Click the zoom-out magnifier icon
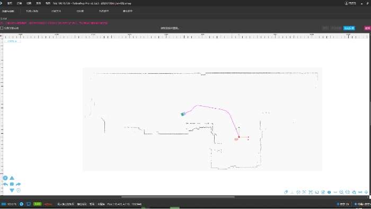 [x=347, y=192]
